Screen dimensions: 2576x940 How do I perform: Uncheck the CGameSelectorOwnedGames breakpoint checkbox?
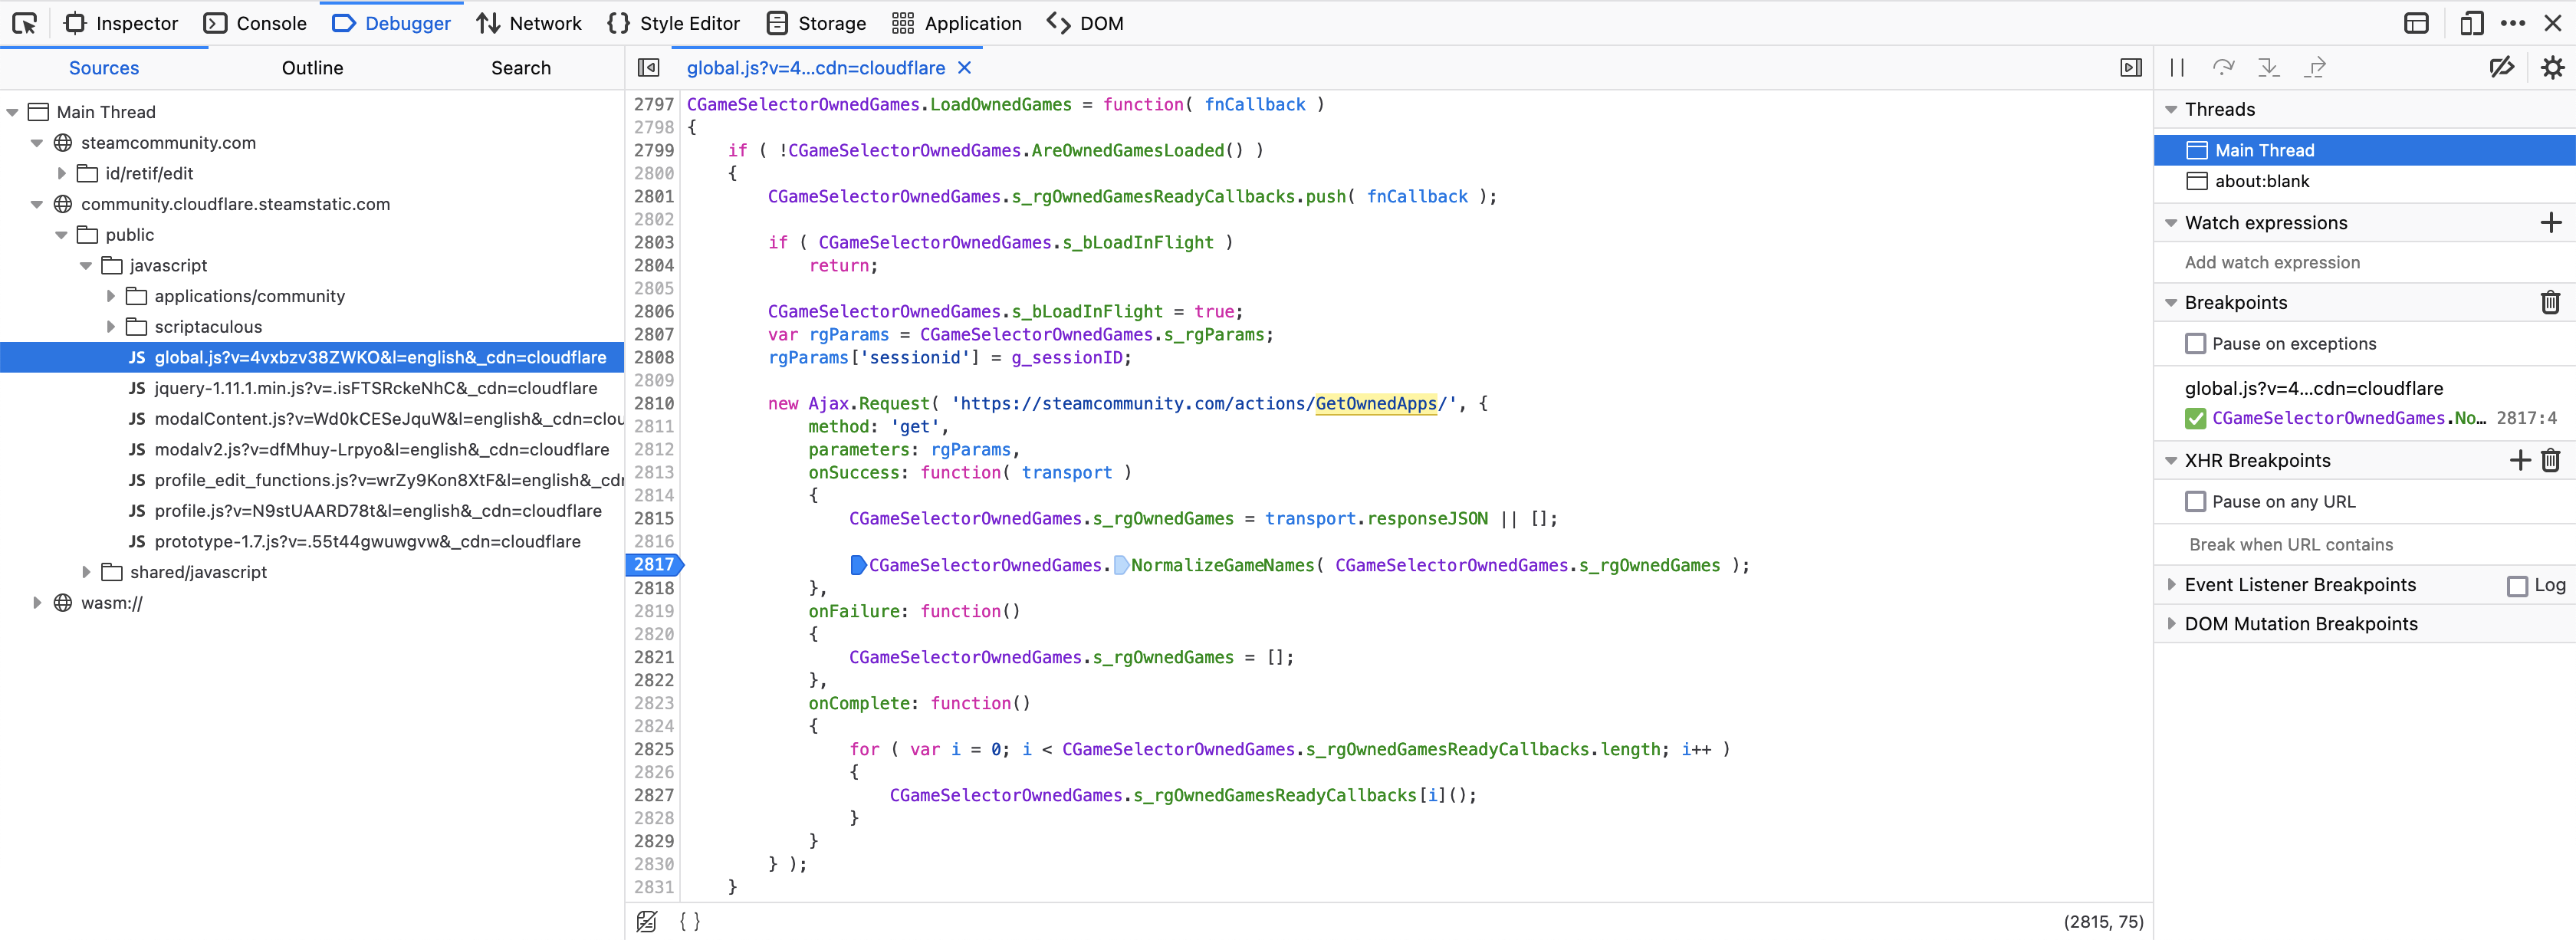[2195, 419]
